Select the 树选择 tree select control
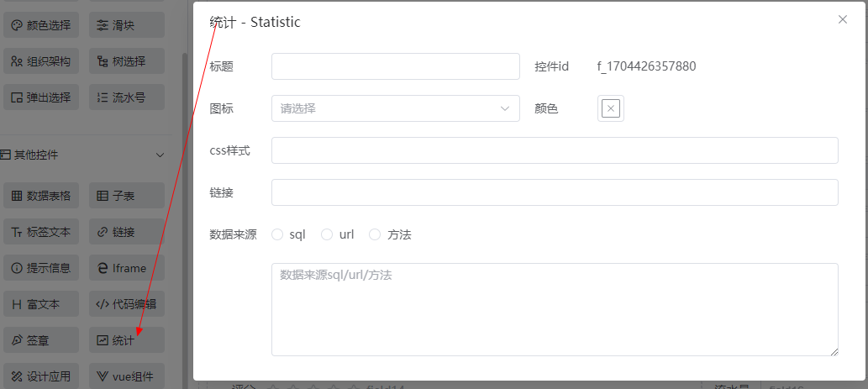Screen dimensions: 868x389 [x=127, y=61]
